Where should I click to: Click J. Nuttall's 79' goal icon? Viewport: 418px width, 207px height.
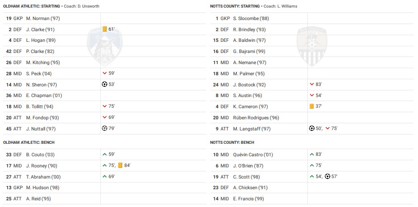point(104,129)
